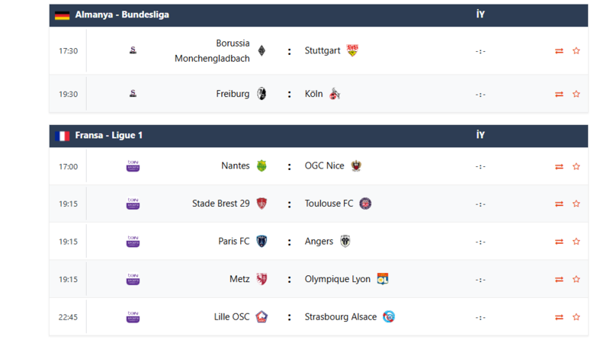Open Fransa - Ligue 1 league header
Screen dimensions: 610x340
pyautogui.click(x=108, y=136)
